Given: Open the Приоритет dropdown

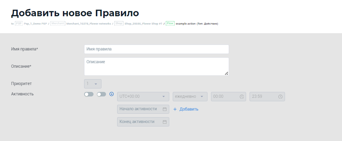Looking at the screenshot, I should click(x=93, y=84).
